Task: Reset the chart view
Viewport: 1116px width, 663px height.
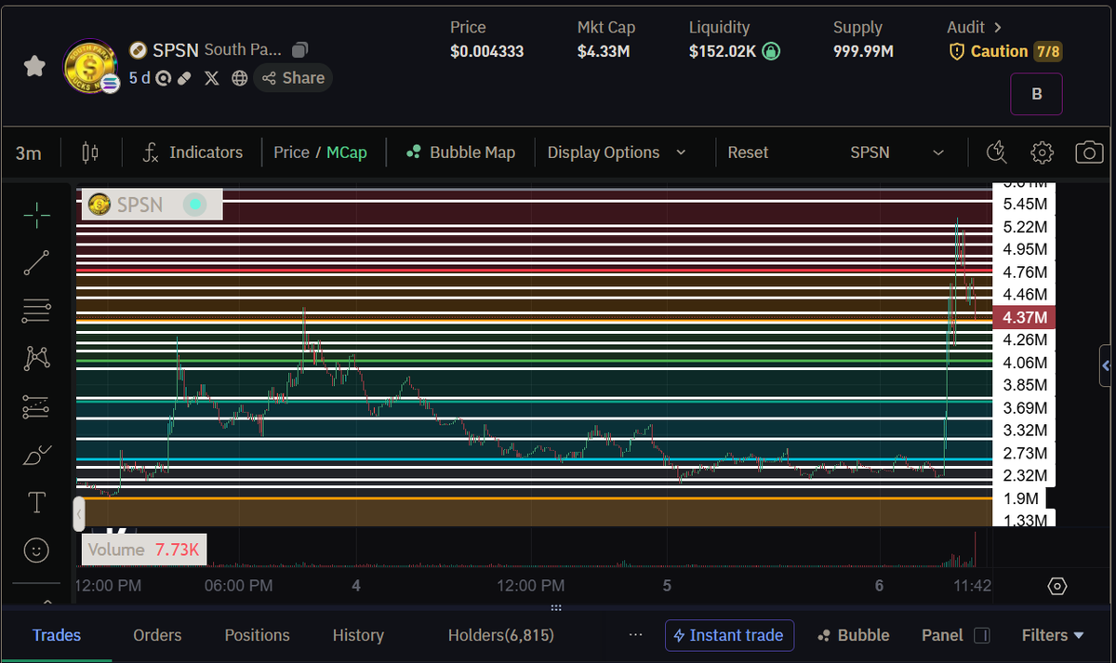Action: (x=748, y=152)
